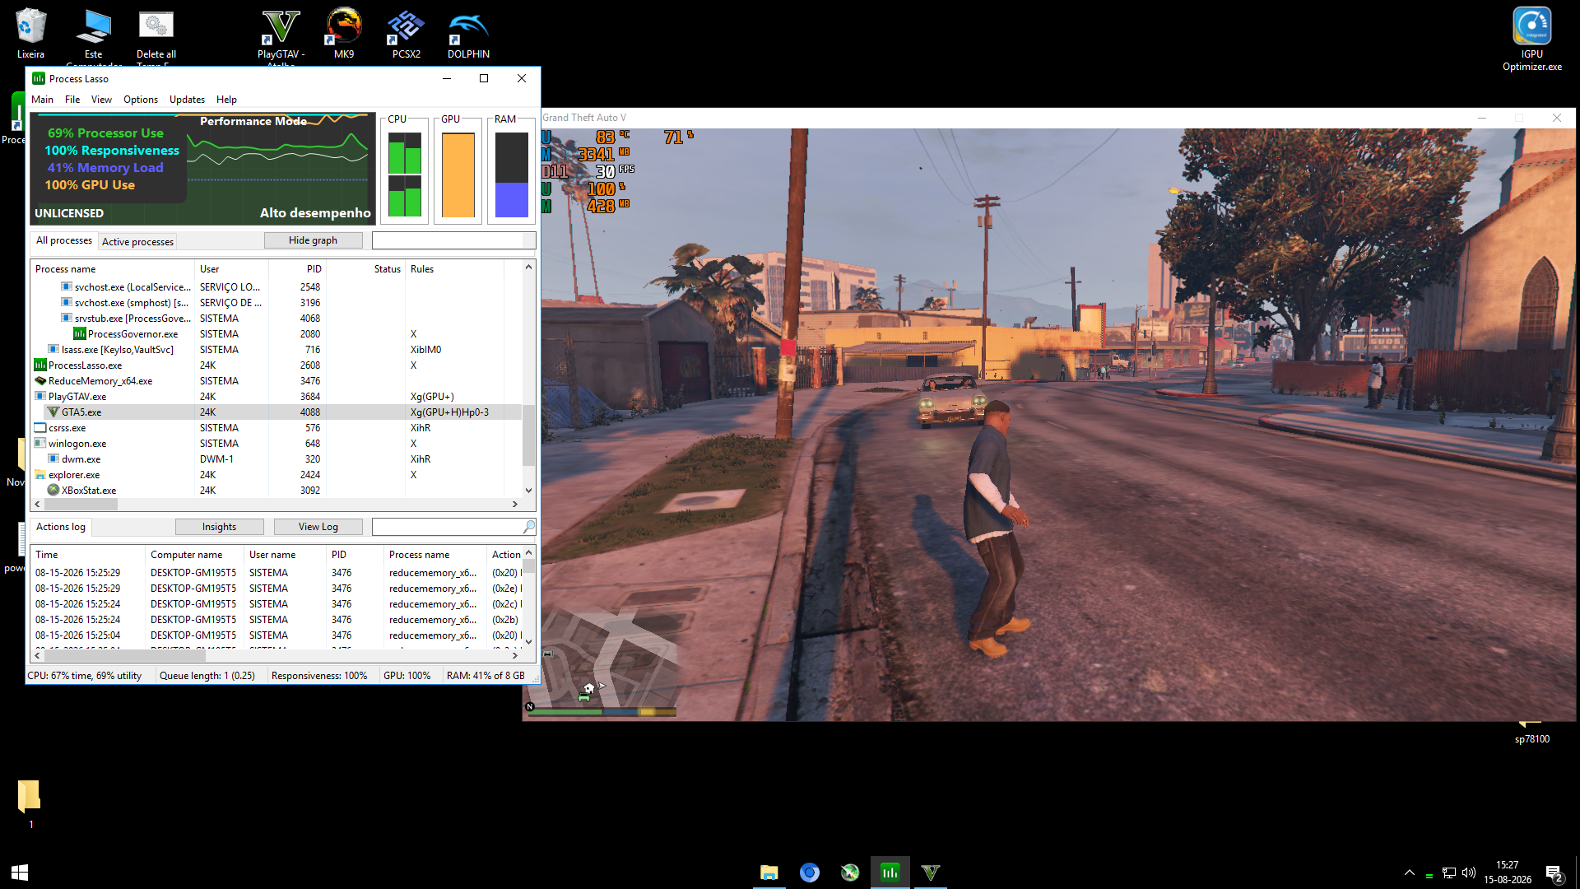The width and height of the screenshot is (1580, 889).
Task: Click the search magnifier in Actions log
Action: pyautogui.click(x=528, y=527)
